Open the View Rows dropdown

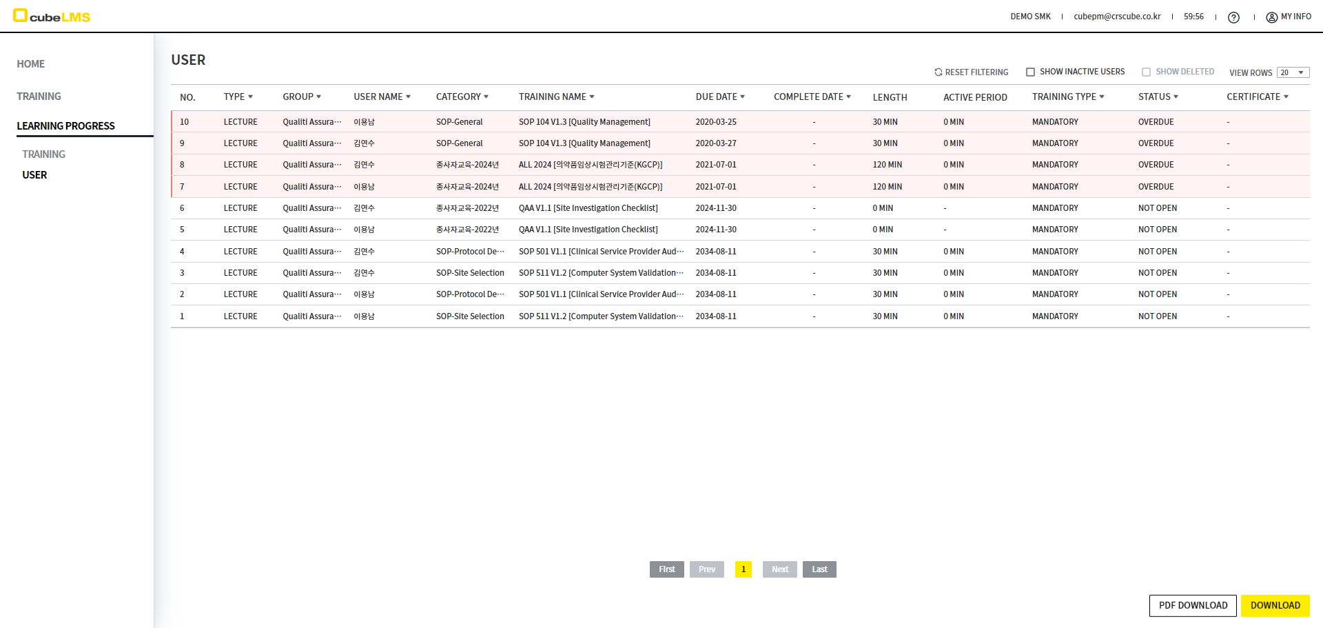(x=1293, y=73)
